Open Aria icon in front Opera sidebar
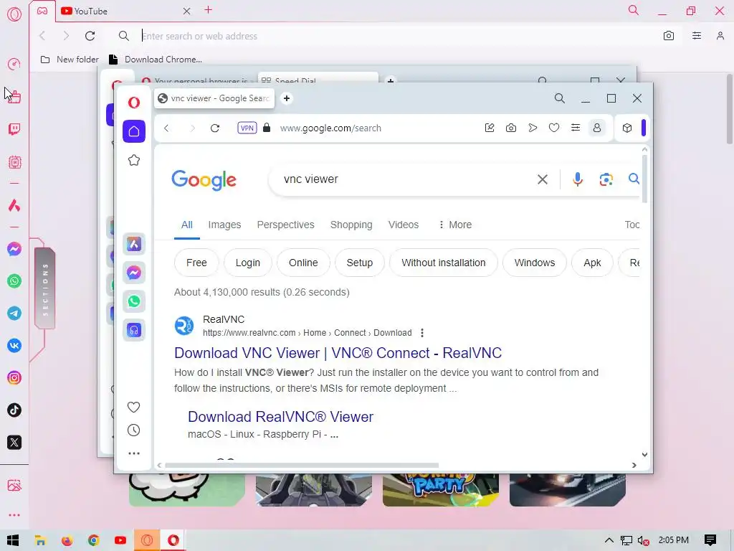The height and width of the screenshot is (551, 734). (x=134, y=244)
